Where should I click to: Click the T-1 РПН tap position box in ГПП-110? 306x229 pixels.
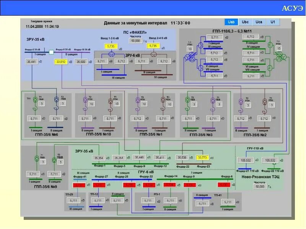[x=190, y=49]
